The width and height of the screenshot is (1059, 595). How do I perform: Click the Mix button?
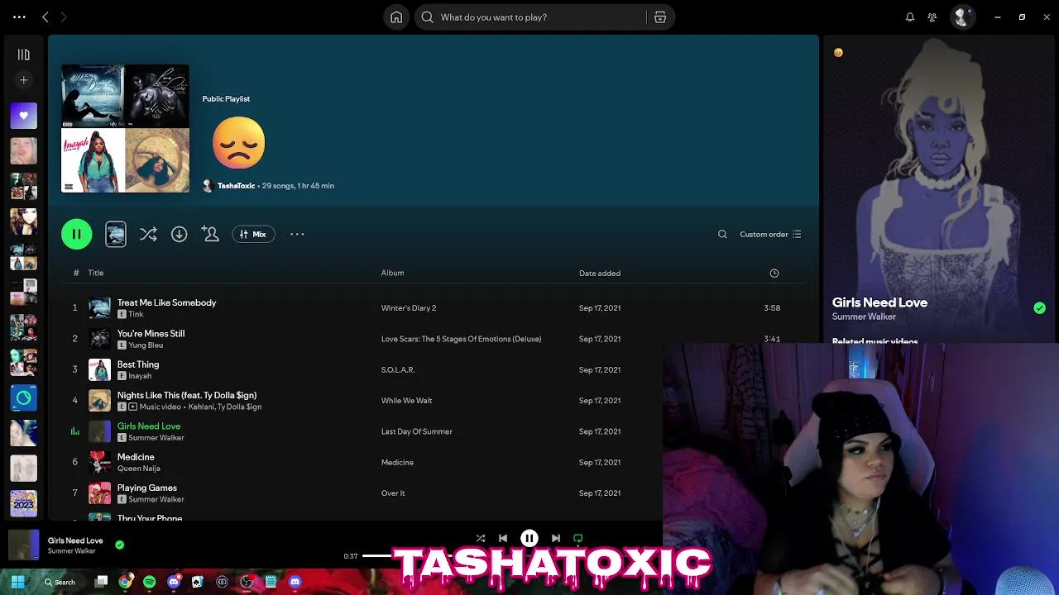[x=253, y=235]
